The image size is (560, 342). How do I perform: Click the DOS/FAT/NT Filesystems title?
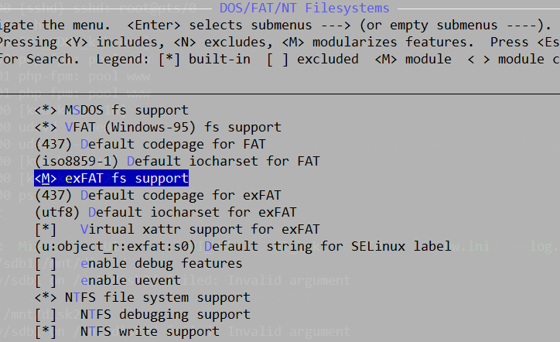pyautogui.click(x=304, y=8)
